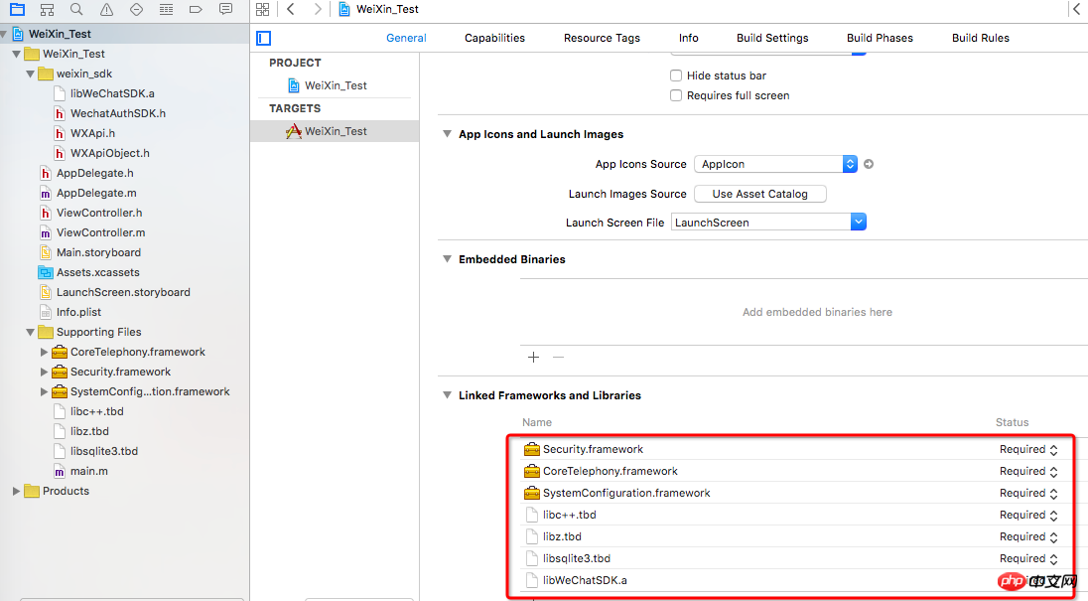Viewport: 1088px width, 601px height.
Task: Go forward with the right chevron
Action: coord(317,9)
